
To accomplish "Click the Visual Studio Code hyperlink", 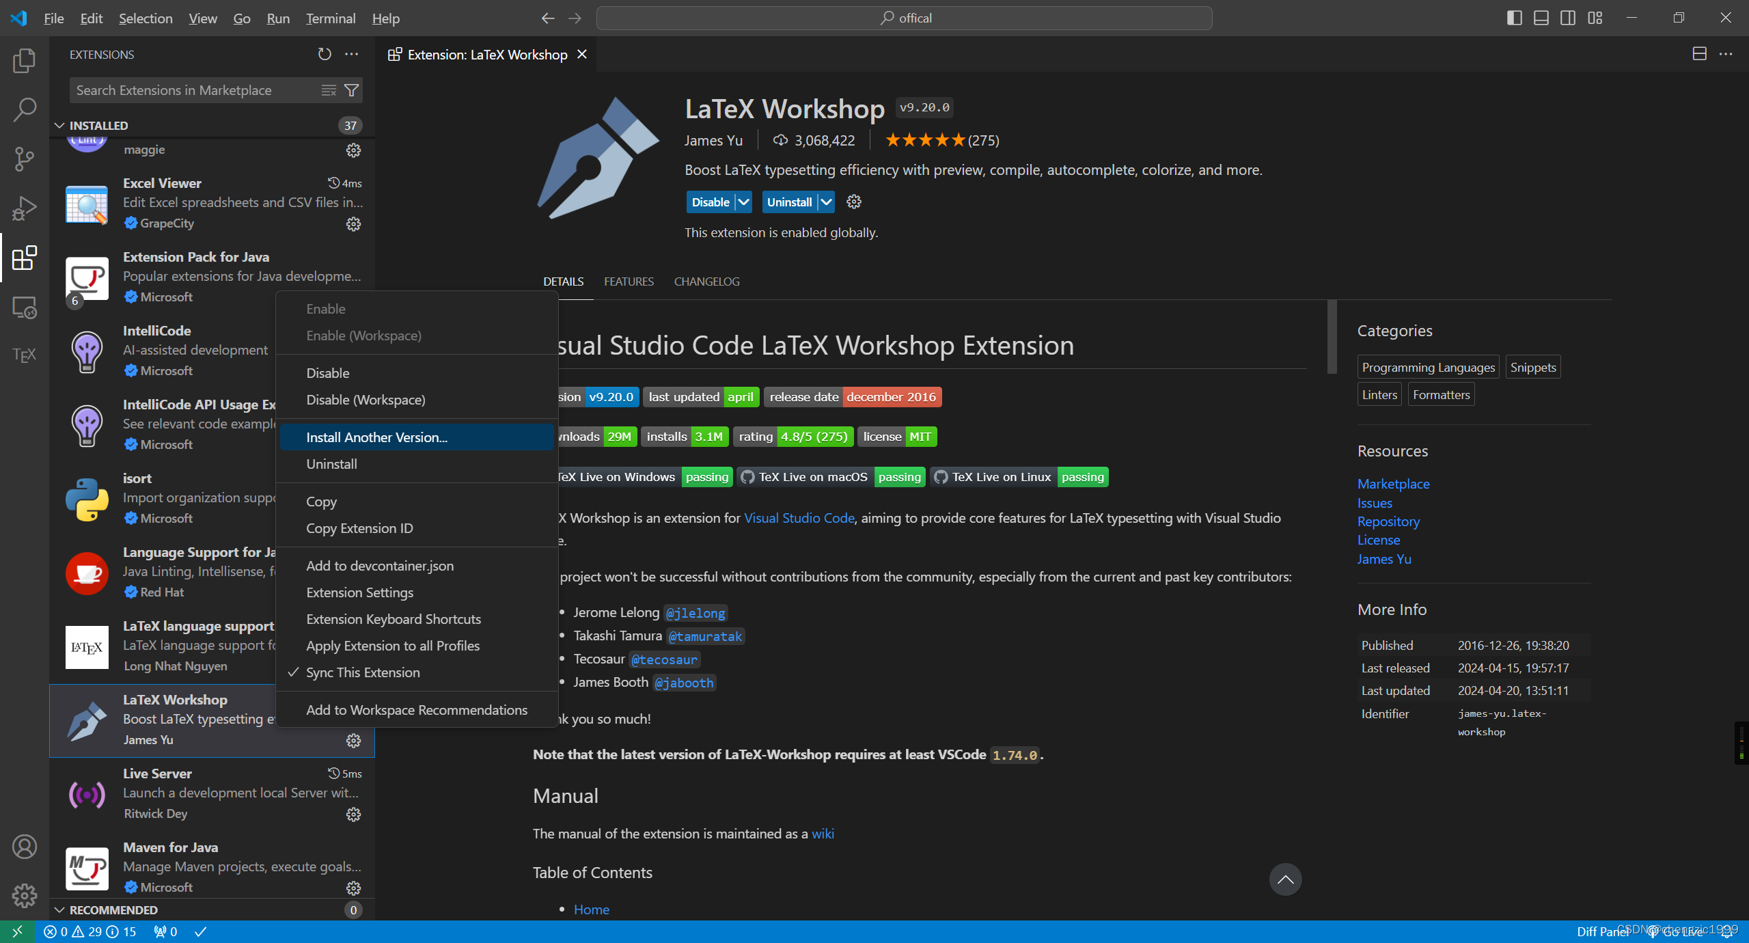I will pyautogui.click(x=799, y=518).
